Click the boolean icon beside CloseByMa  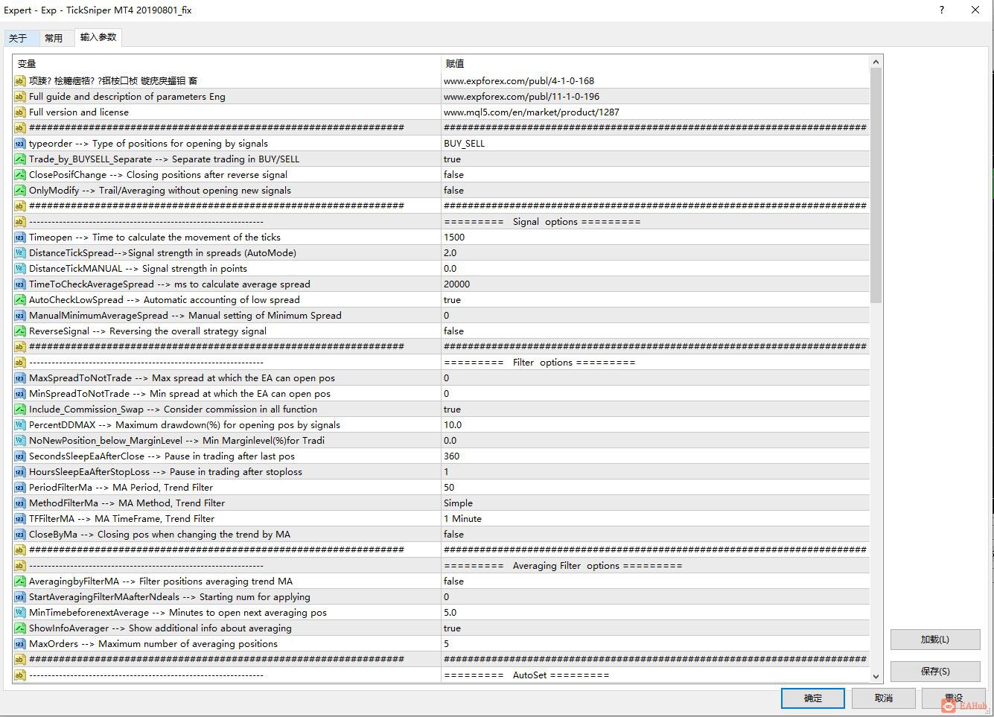click(x=20, y=535)
